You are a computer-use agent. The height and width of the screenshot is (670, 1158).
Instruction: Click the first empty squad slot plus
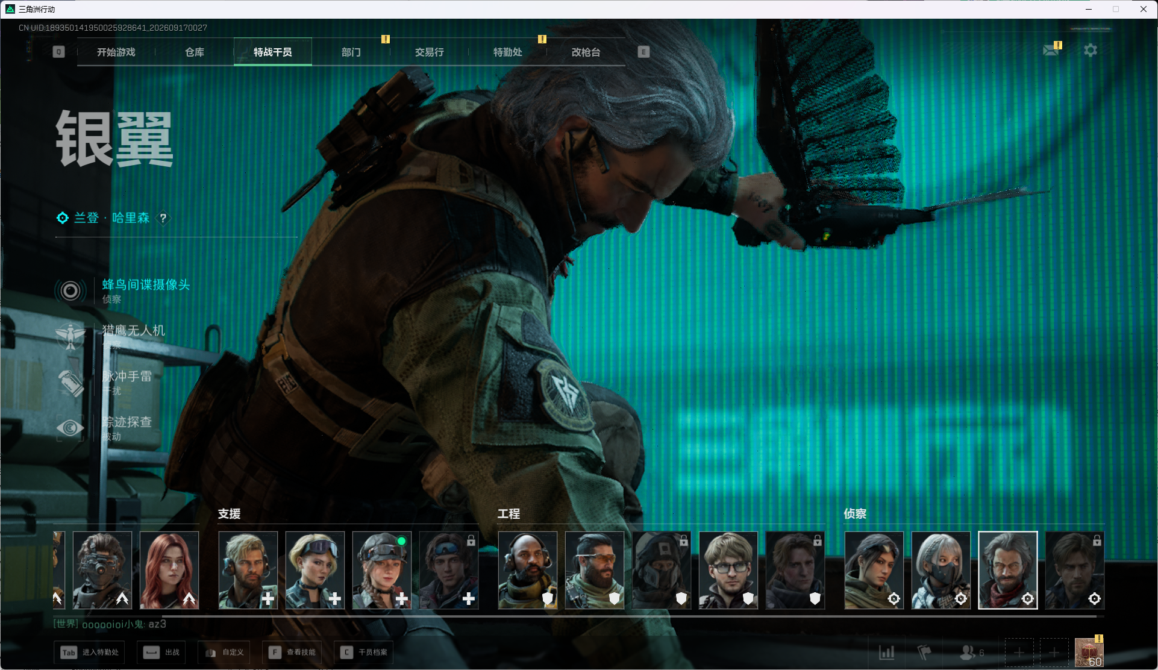[1019, 653]
